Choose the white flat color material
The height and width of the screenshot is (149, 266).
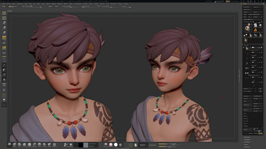point(116,145)
